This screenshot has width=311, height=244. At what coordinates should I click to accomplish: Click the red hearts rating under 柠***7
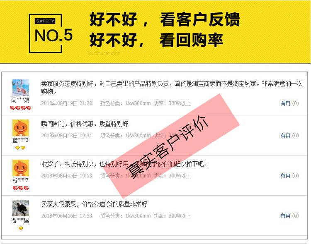(21, 188)
